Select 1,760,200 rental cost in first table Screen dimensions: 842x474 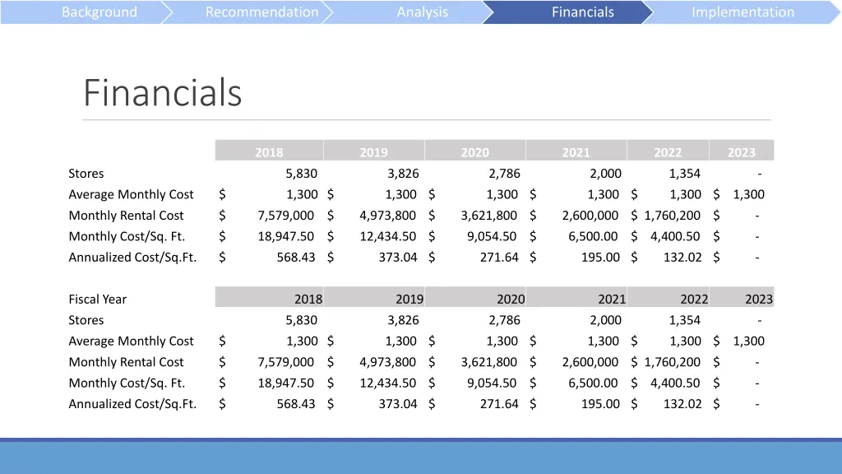[673, 216]
